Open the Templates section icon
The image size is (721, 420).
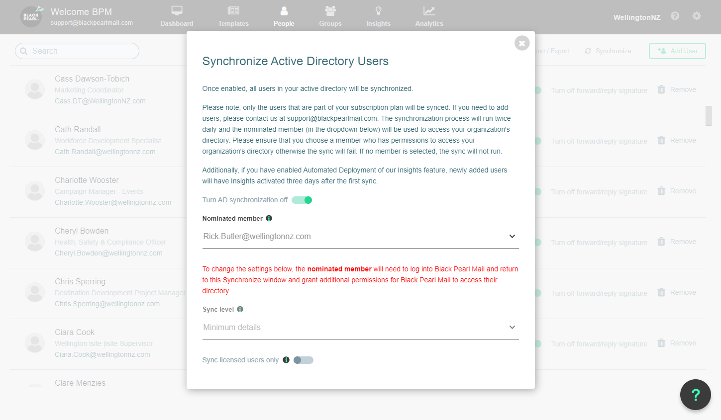[x=233, y=9]
